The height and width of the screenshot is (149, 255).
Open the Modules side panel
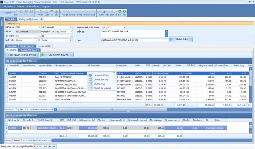click(2, 22)
